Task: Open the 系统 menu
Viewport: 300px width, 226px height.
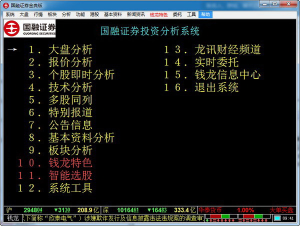Action: tap(10, 14)
